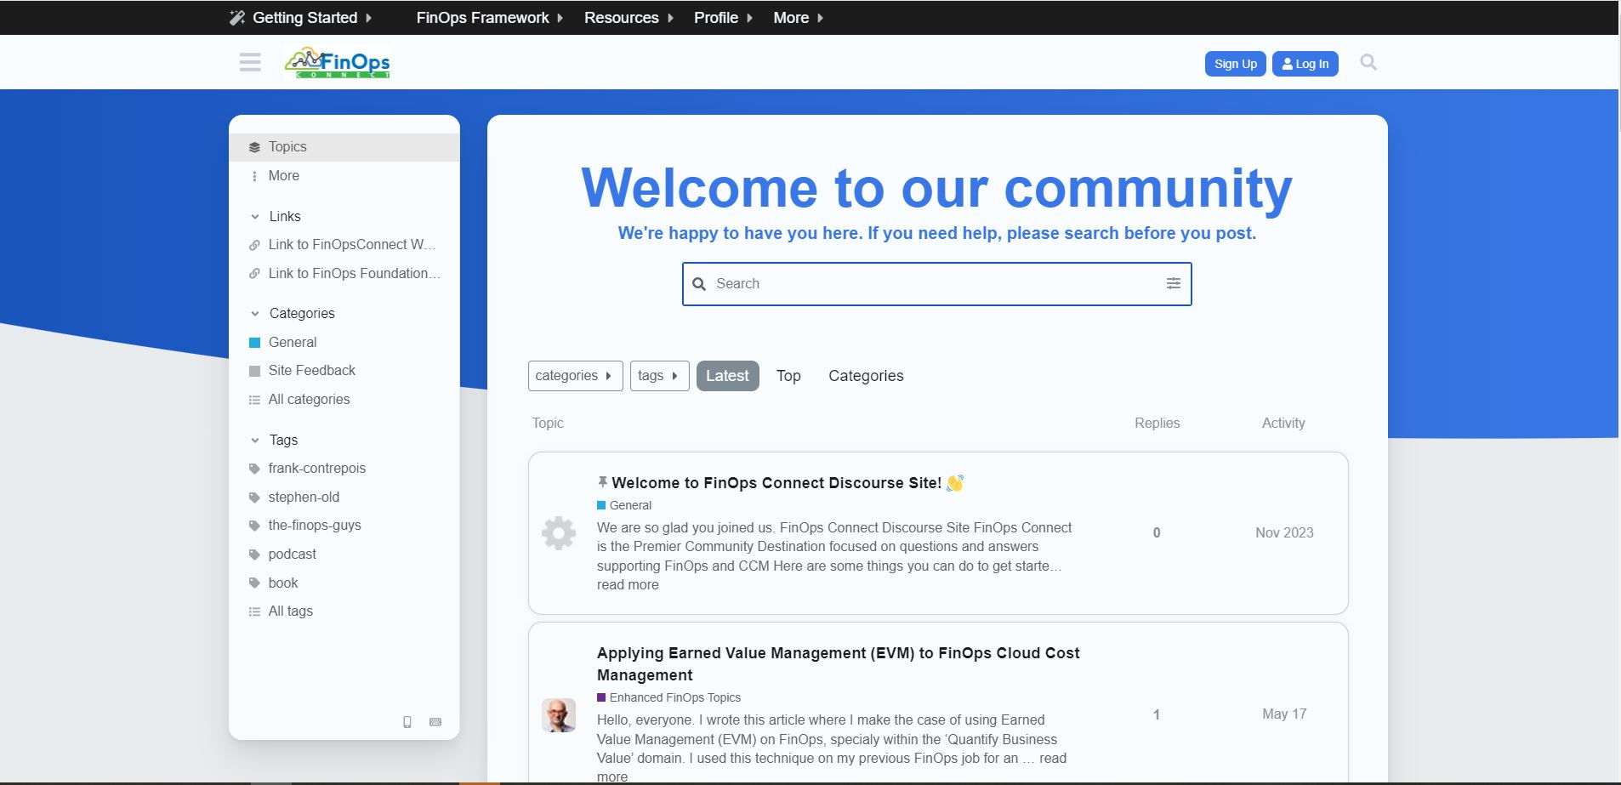Open the Profile dropdown menu

(723, 18)
